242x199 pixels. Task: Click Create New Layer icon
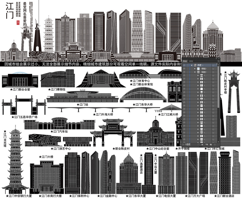click(x=211, y=144)
